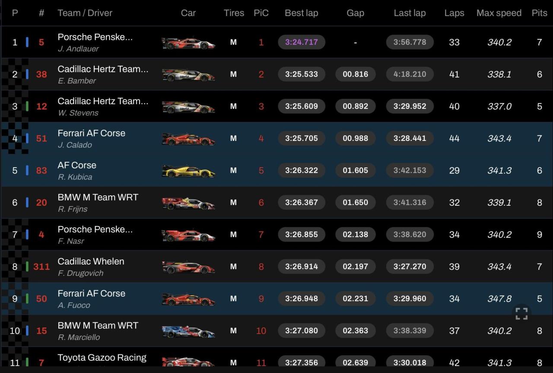Viewport: 553px width, 373px height.
Task: Click the green status bar beside number 12
Action: [x=27, y=106]
